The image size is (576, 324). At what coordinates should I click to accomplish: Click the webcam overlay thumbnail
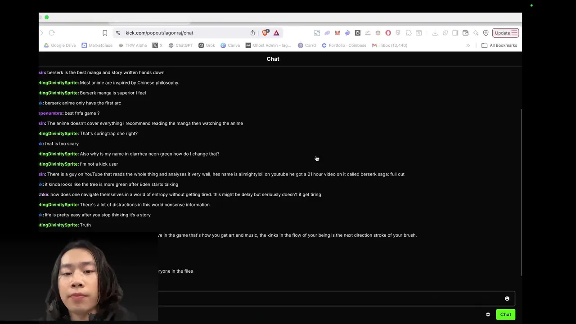(79, 277)
